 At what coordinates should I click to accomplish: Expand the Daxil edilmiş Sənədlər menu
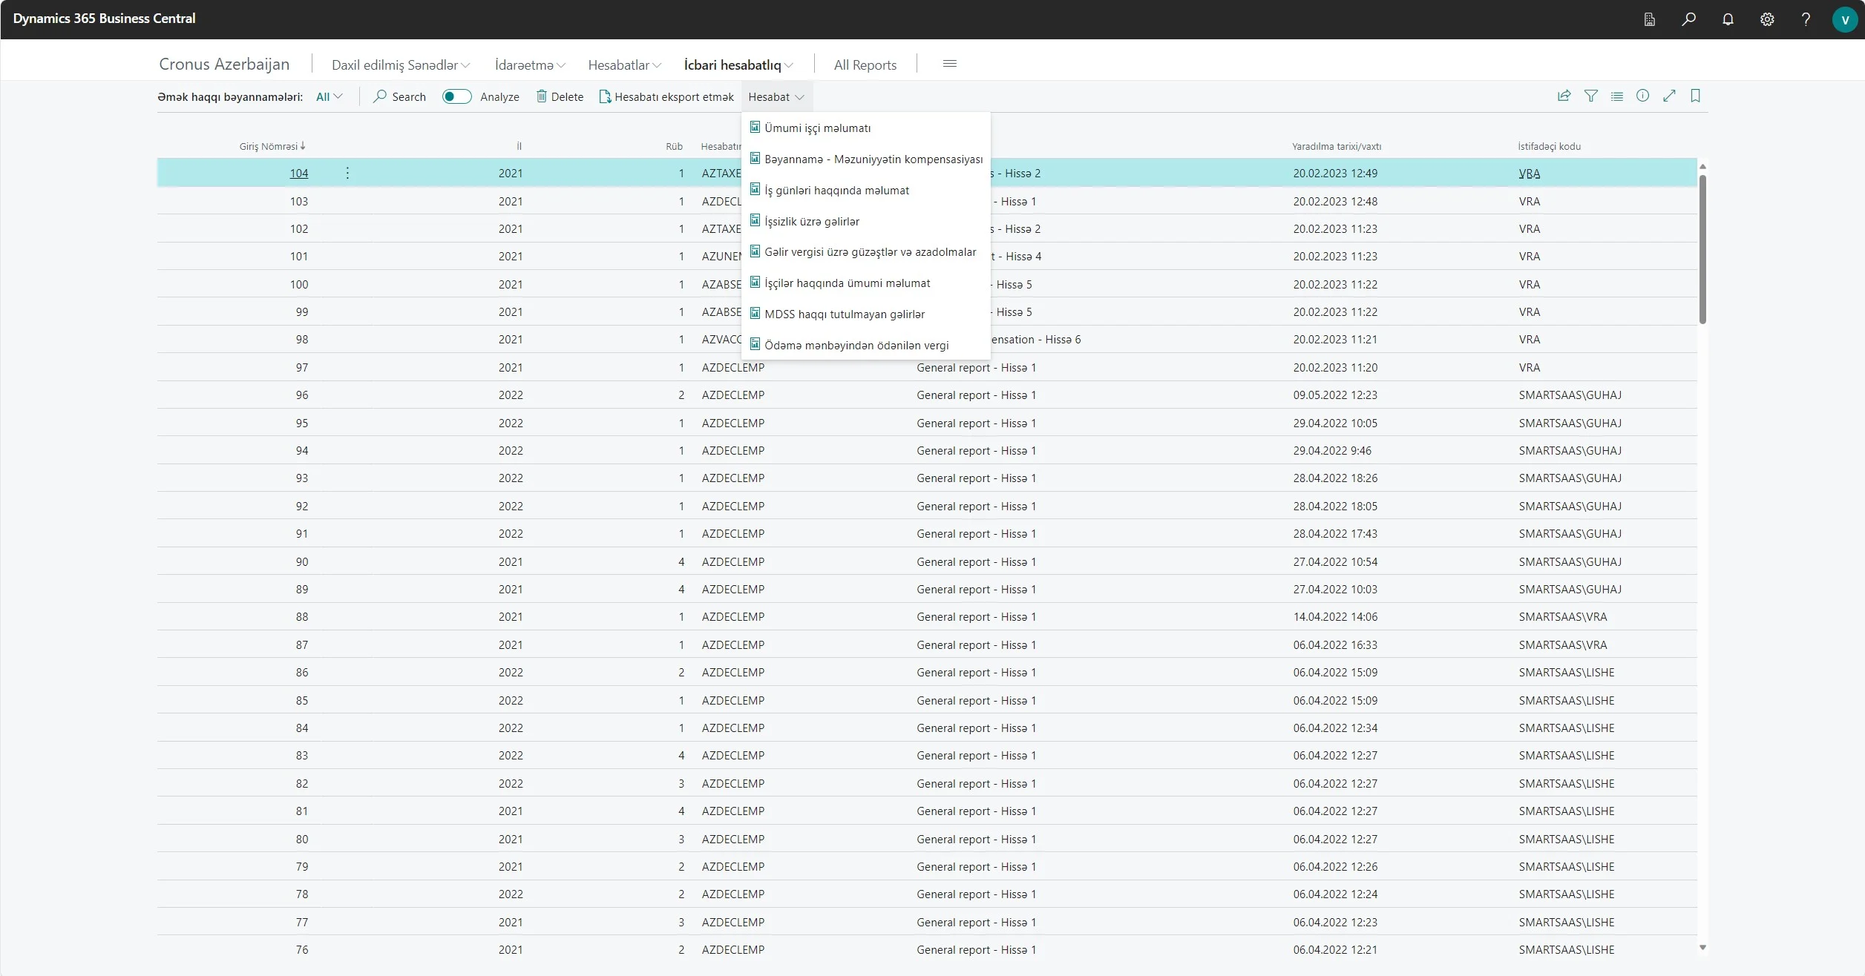tap(400, 65)
